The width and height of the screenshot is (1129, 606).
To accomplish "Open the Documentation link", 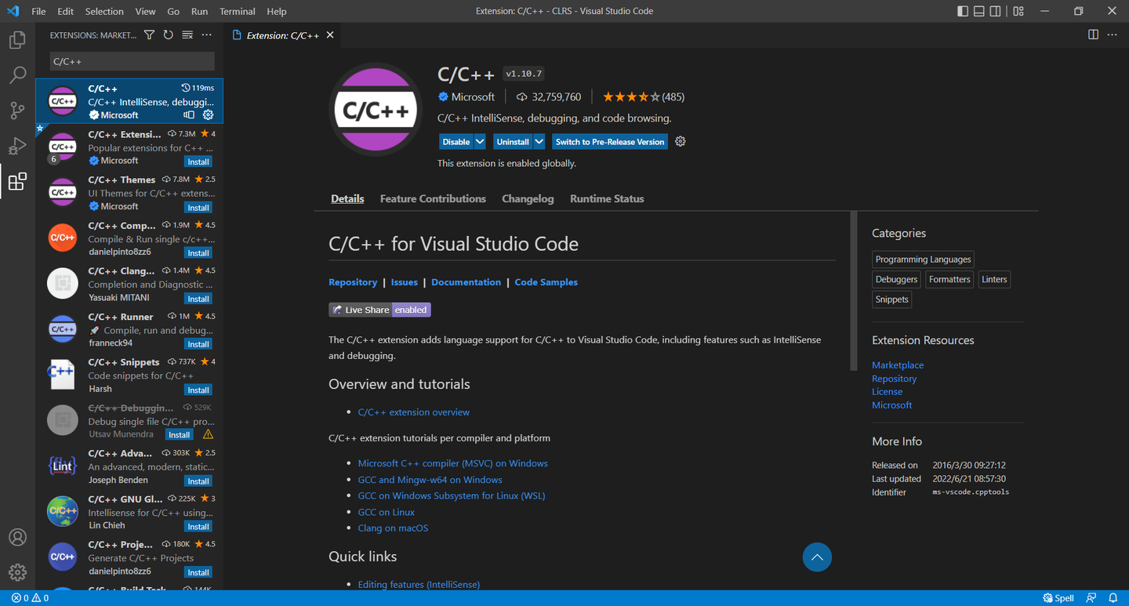I will (466, 282).
